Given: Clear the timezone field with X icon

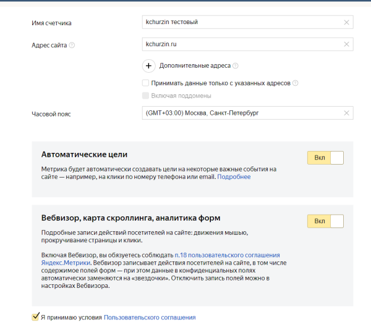Looking at the screenshot, I should [346, 113].
